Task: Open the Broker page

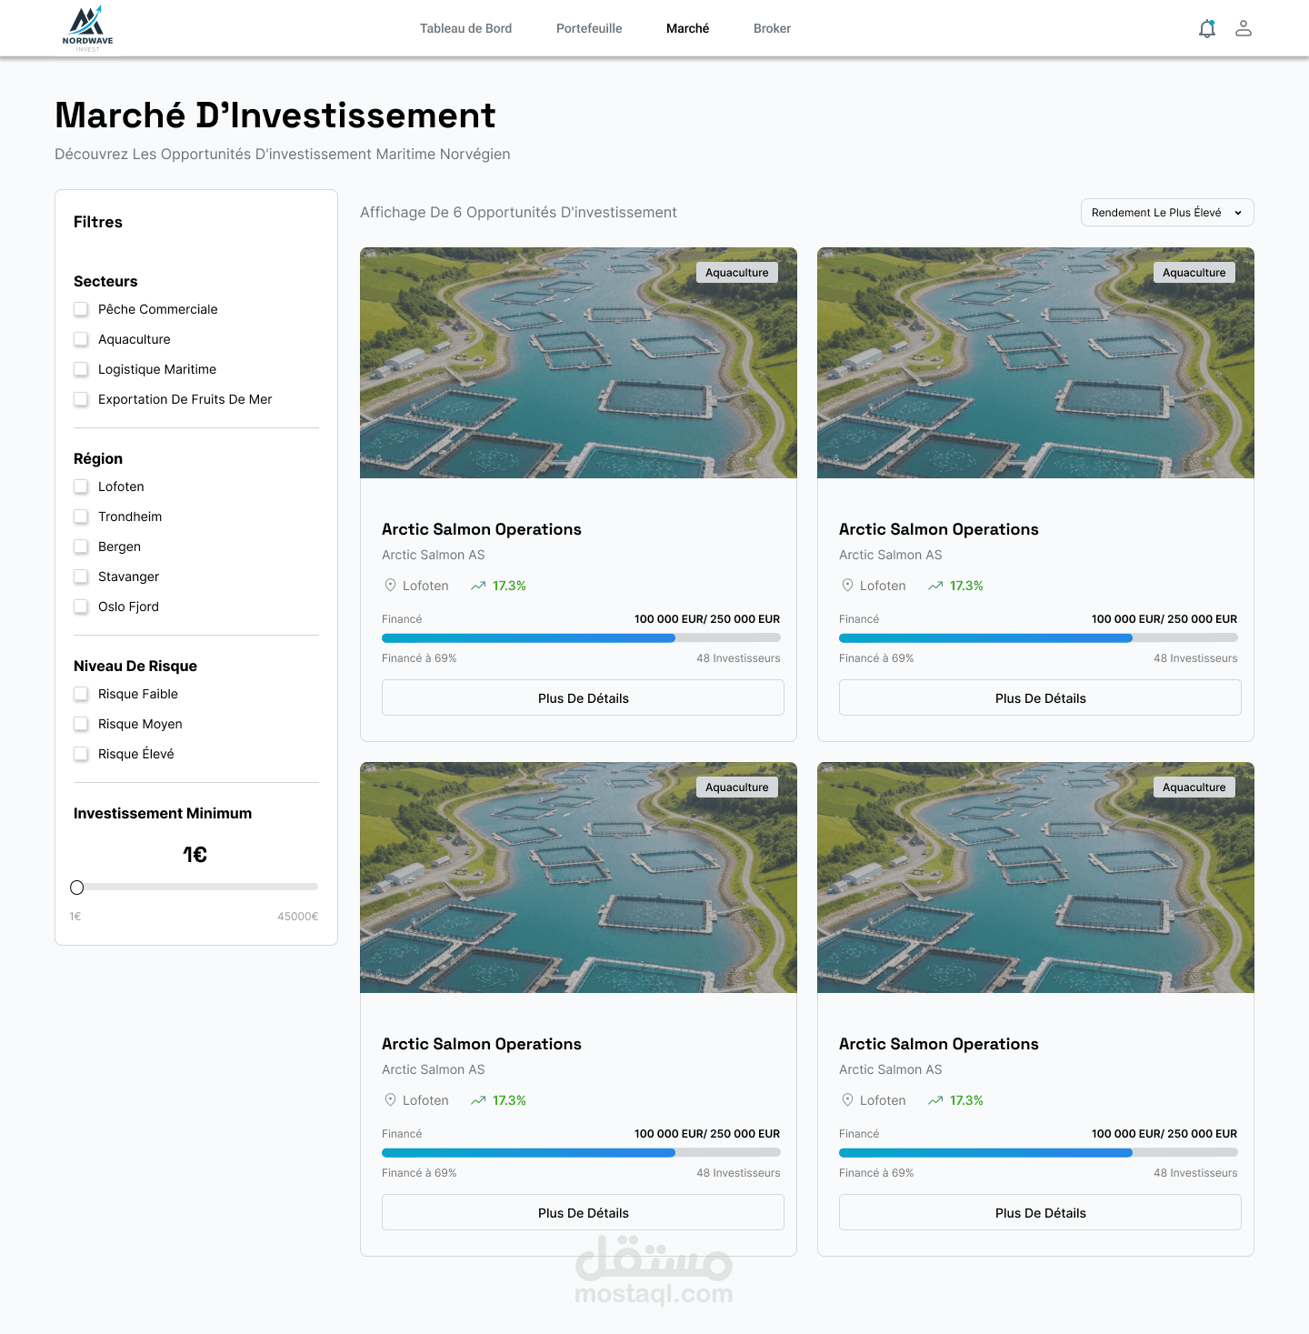Action: point(772,28)
